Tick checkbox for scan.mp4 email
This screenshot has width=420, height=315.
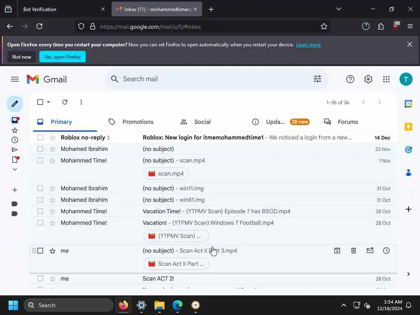[40, 160]
